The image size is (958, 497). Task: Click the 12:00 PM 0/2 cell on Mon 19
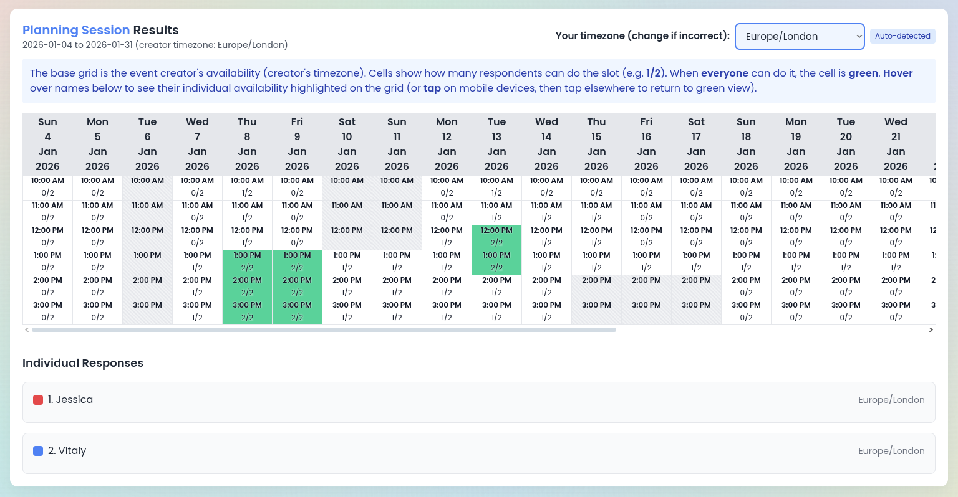796,237
